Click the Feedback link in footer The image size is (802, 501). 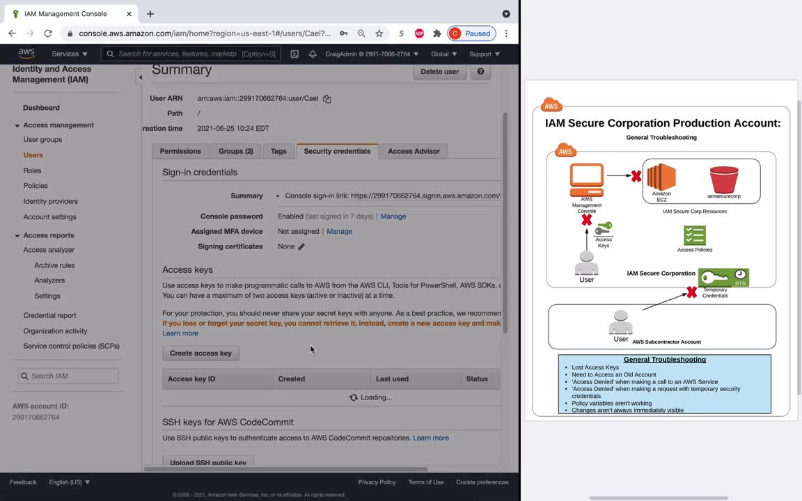coord(23,482)
